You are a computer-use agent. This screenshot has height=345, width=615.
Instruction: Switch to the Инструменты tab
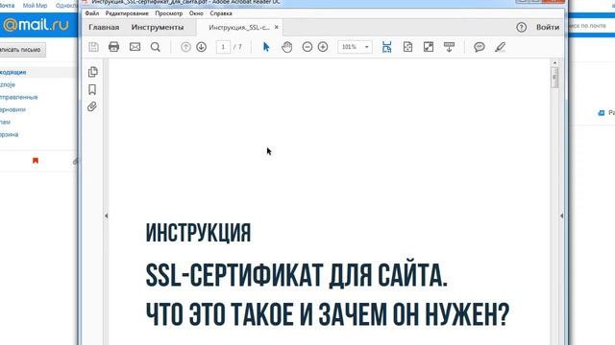[x=158, y=28]
